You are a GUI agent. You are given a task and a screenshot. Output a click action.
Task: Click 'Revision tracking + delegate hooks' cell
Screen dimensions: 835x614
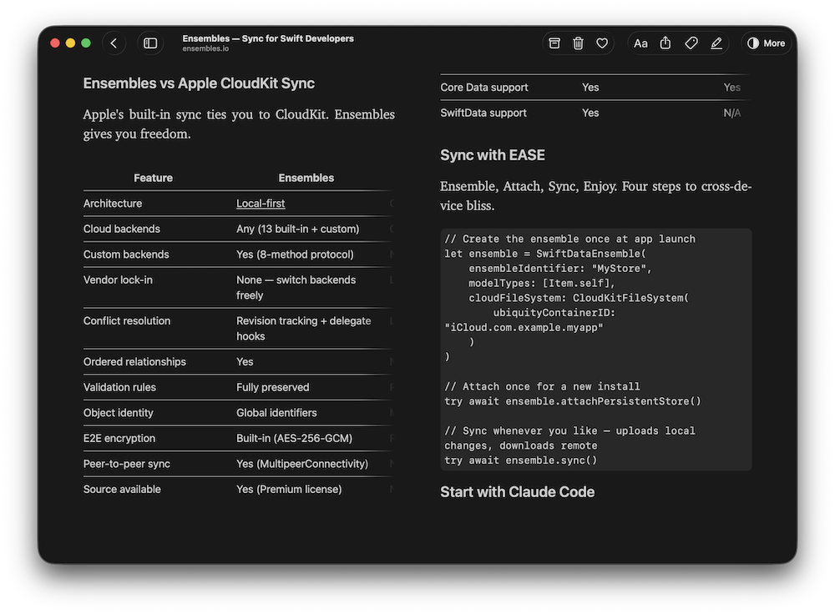tap(304, 329)
